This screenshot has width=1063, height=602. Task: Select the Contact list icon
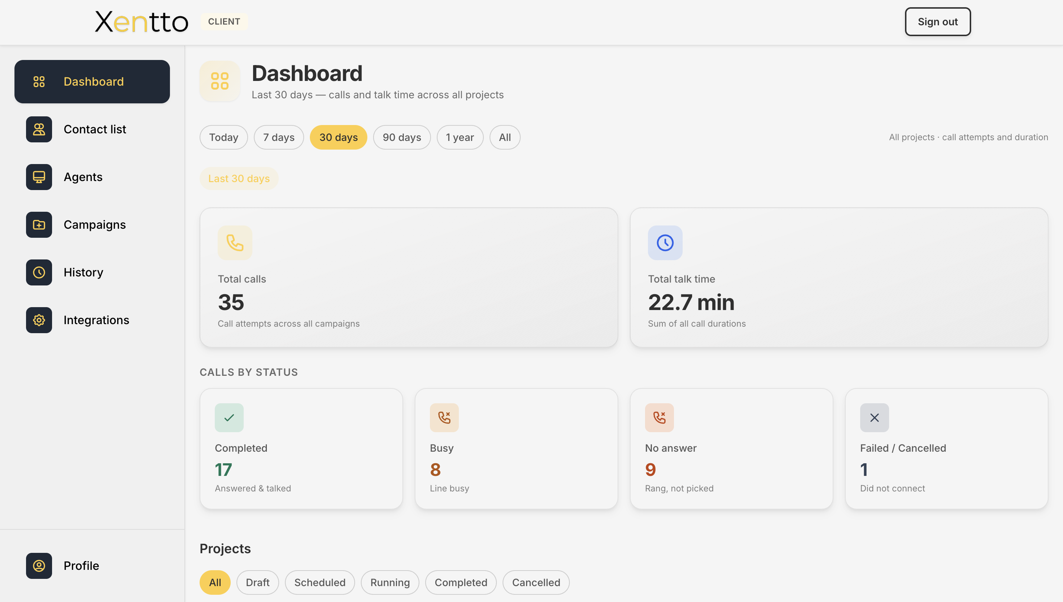click(x=38, y=129)
